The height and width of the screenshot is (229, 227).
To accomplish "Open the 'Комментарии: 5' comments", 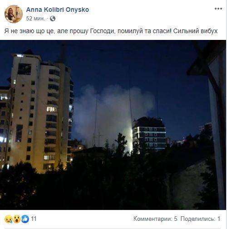I will 155,219.
